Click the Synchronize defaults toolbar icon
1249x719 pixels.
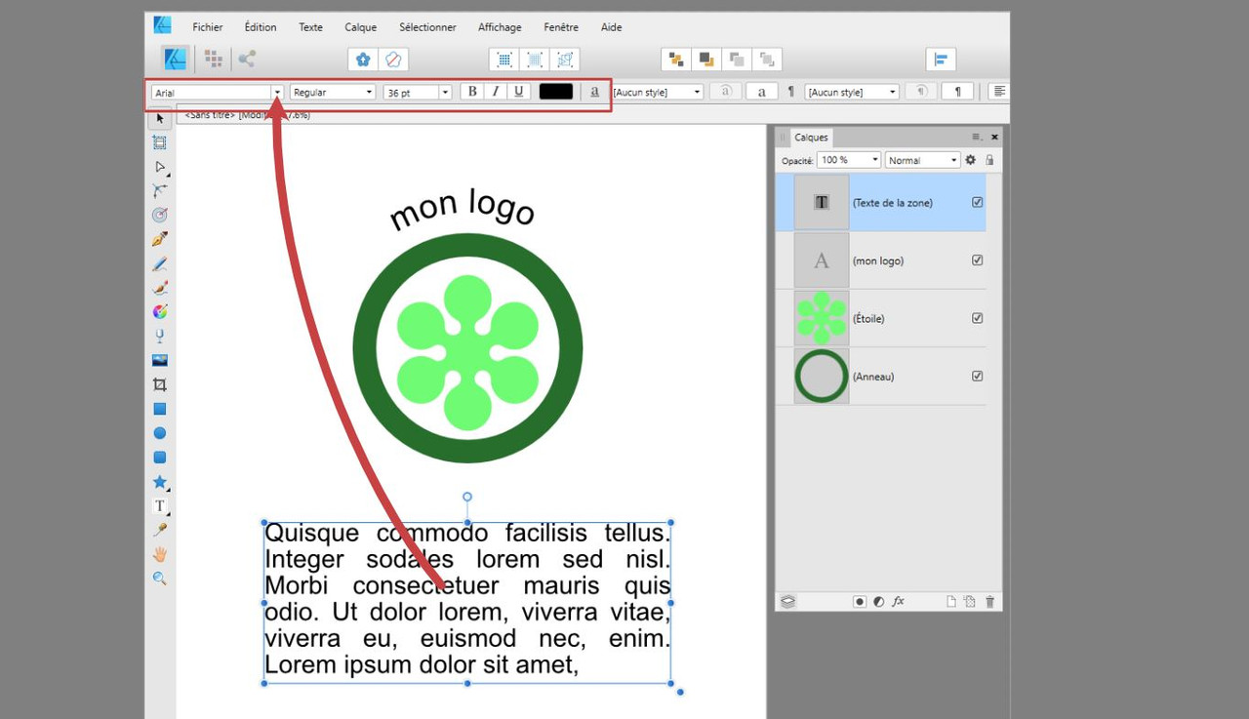[363, 60]
